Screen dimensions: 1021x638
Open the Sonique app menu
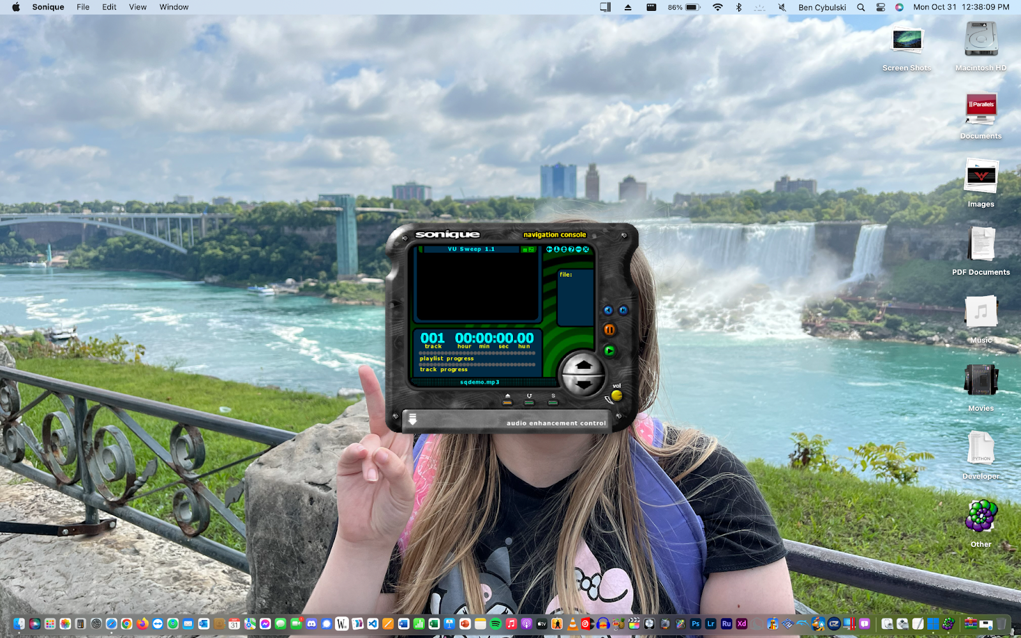pyautogui.click(x=48, y=7)
